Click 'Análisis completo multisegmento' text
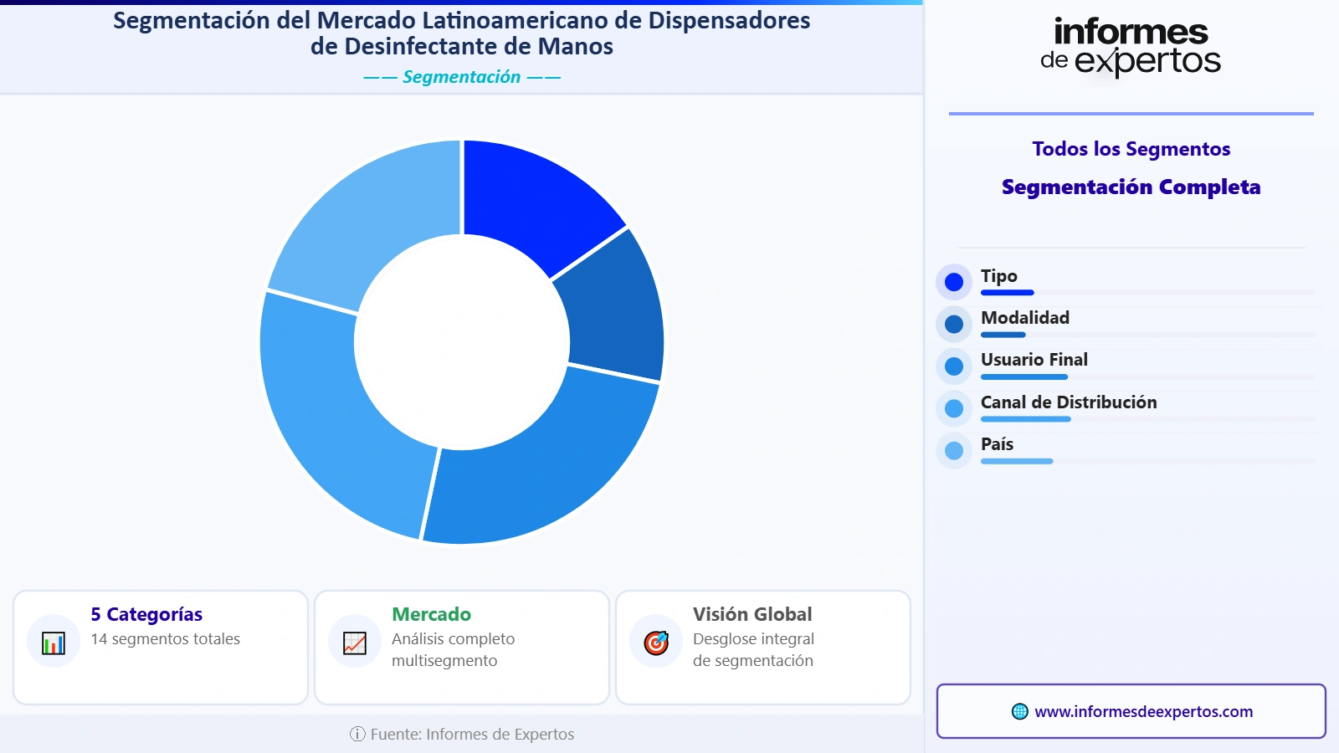 coord(453,650)
